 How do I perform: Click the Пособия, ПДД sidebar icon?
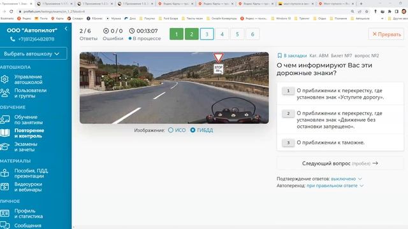pyautogui.click(x=4, y=173)
